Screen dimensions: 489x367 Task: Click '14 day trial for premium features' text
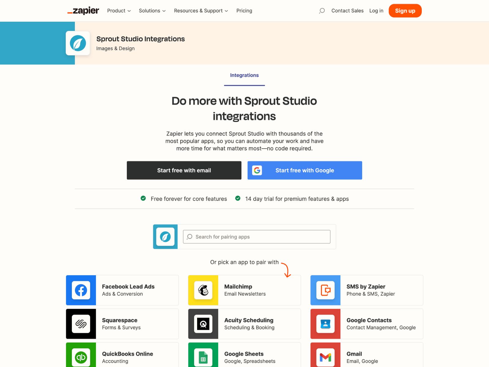tap(297, 199)
